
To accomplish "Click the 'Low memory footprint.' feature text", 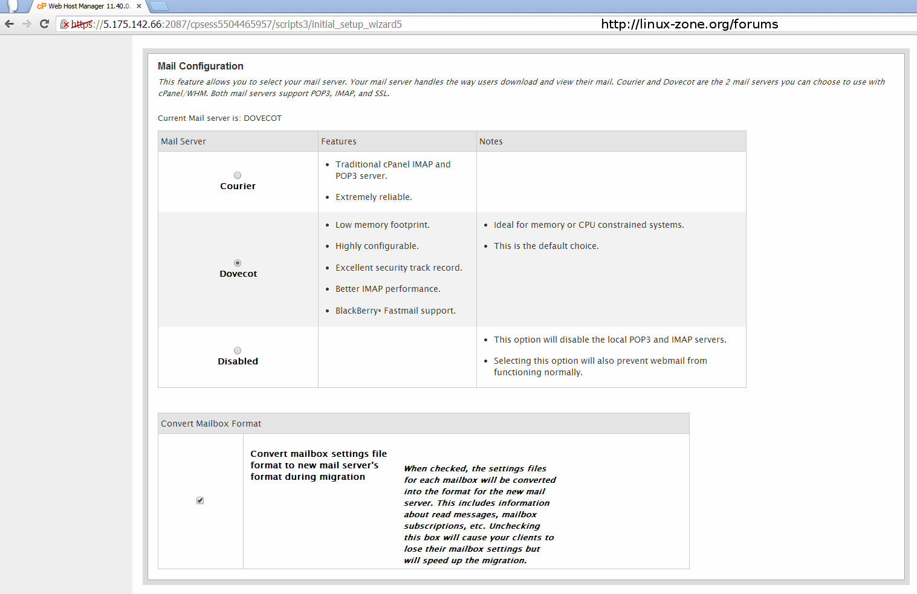I will click(383, 225).
